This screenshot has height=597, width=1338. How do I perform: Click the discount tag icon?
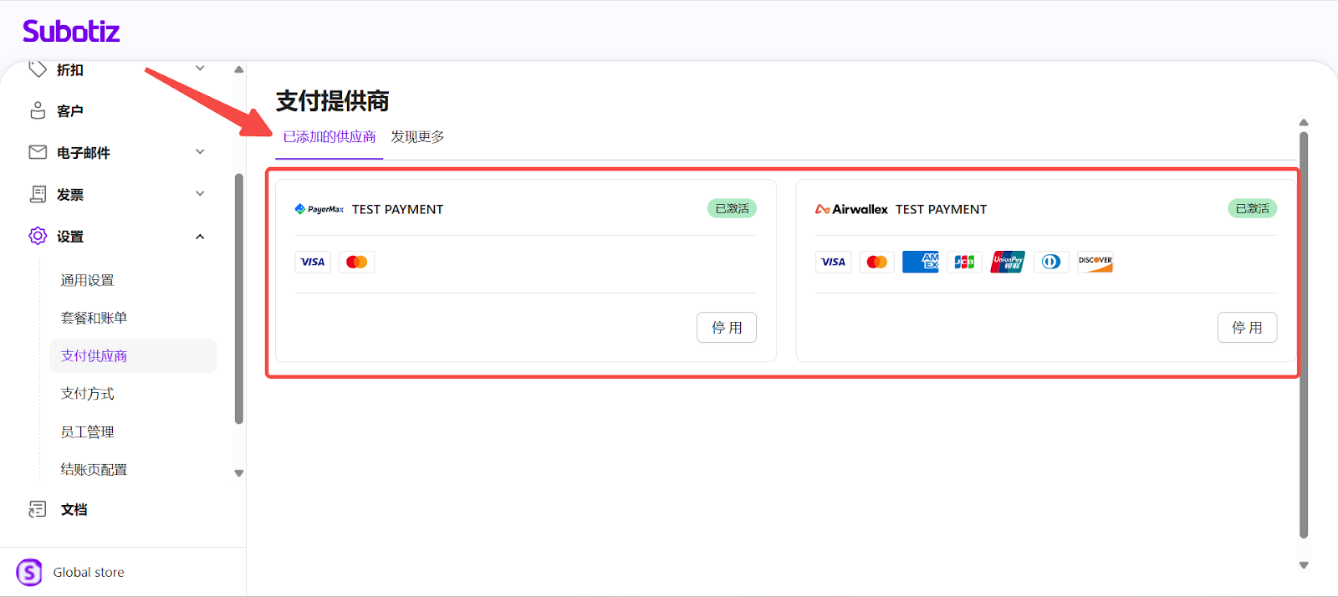coord(38,69)
